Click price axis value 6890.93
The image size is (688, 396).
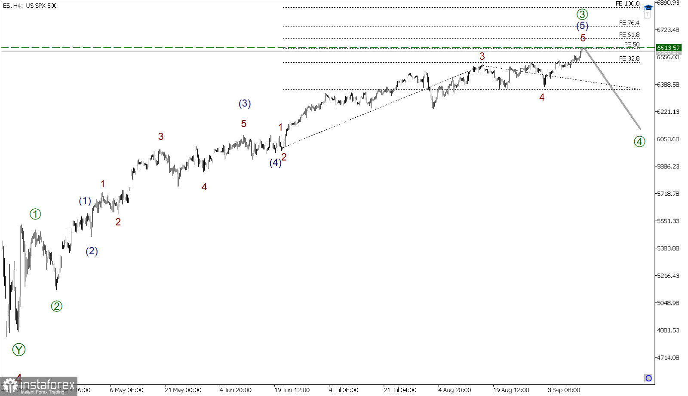point(668,3)
